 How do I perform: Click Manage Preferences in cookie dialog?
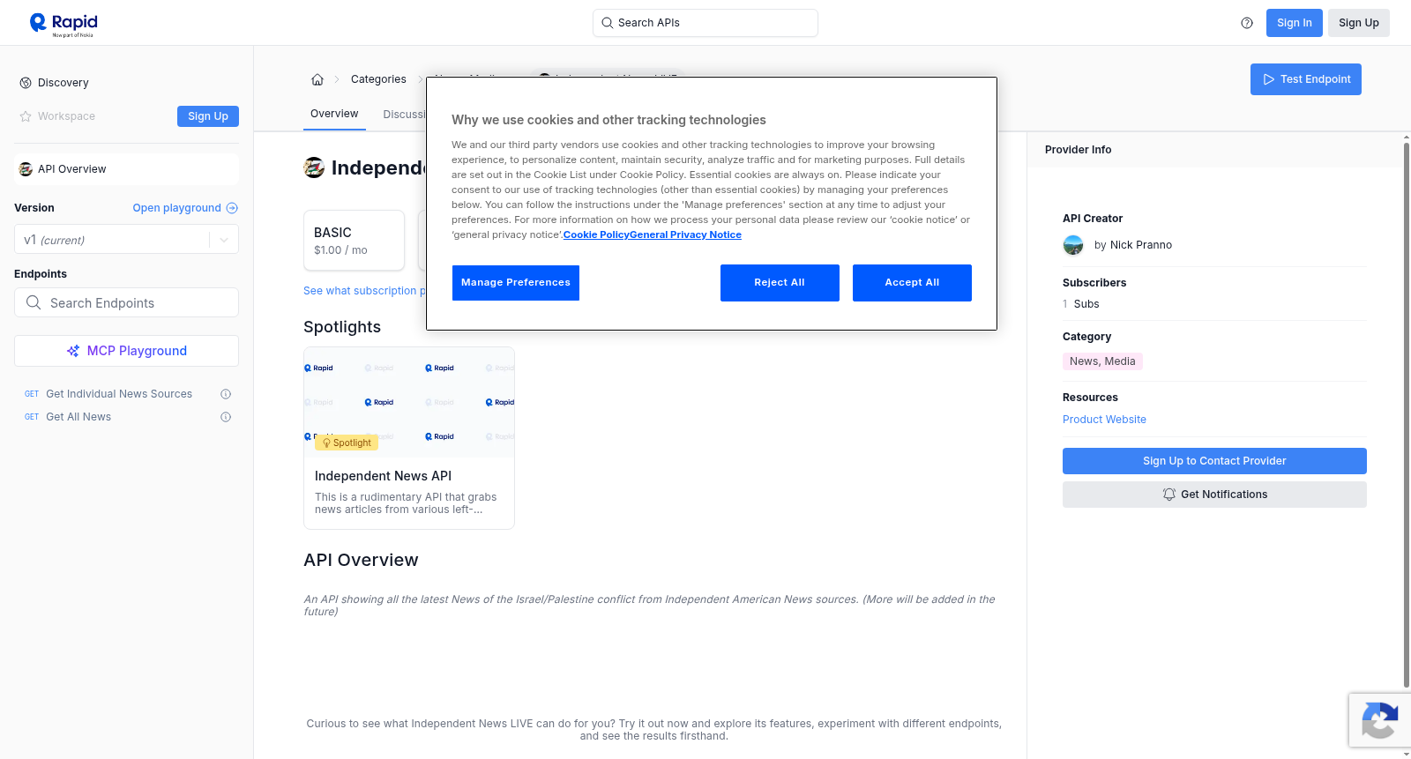click(x=516, y=283)
